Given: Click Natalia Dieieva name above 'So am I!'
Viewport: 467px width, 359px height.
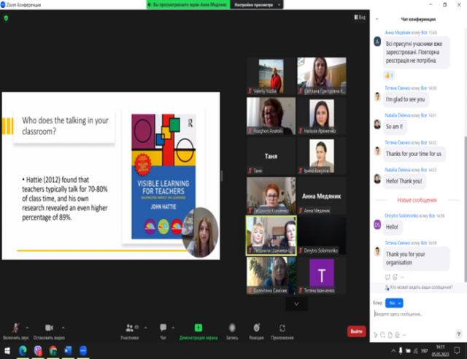Looking at the screenshot, I should click(x=397, y=115).
